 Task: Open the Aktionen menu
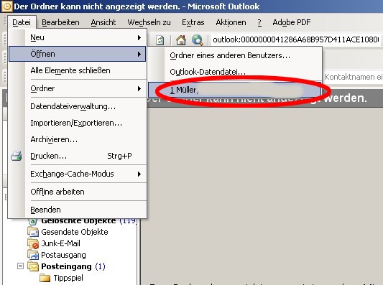tap(231, 22)
